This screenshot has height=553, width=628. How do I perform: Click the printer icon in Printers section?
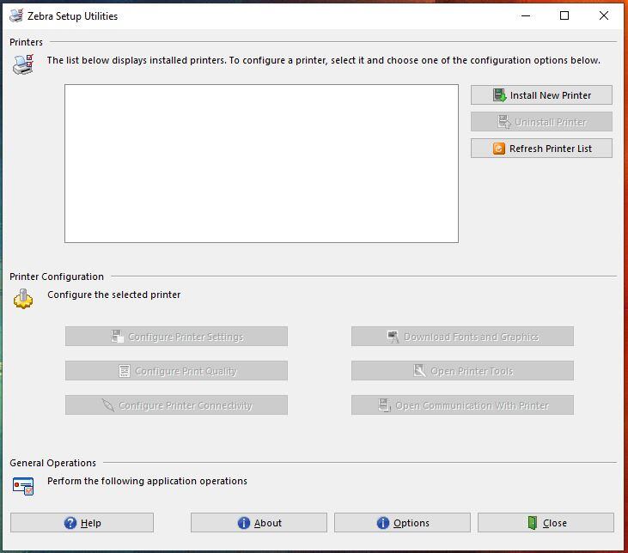(23, 64)
